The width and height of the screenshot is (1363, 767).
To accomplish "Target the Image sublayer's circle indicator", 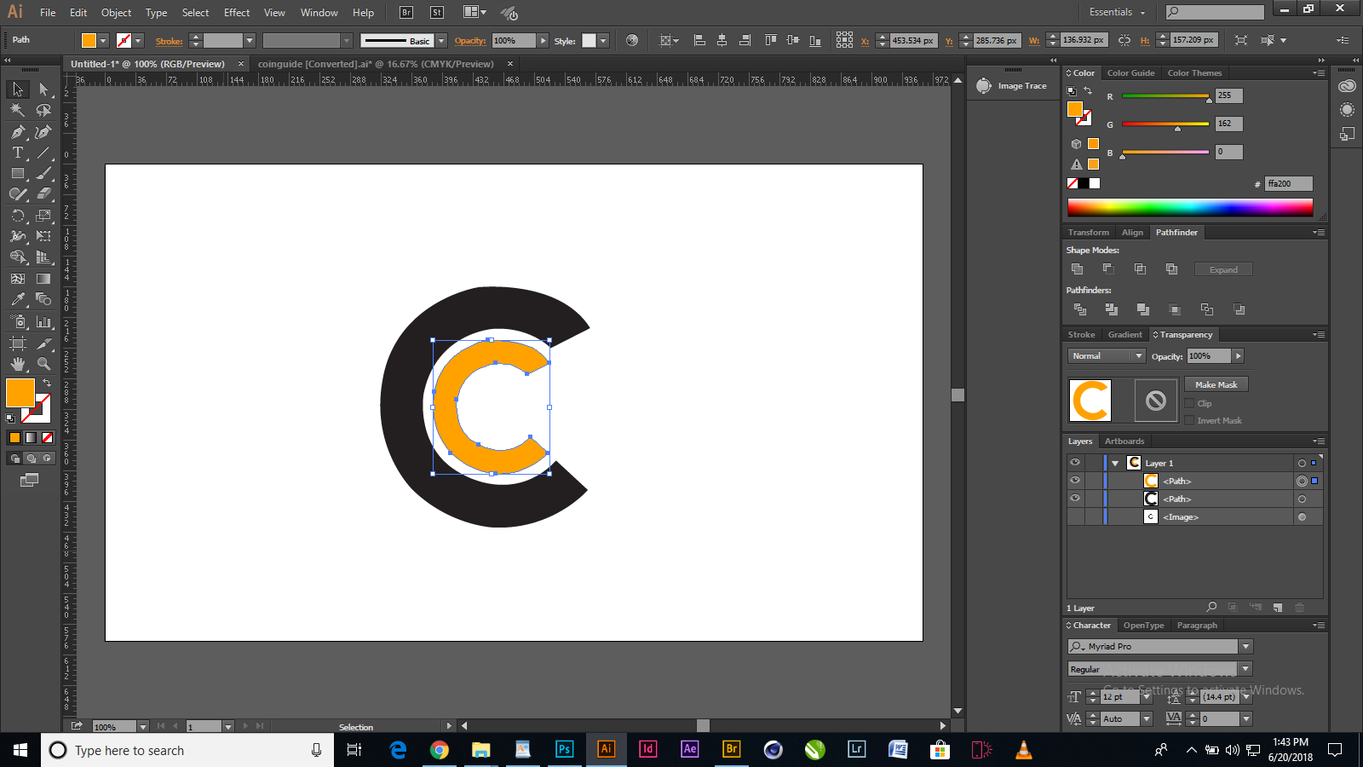I will (1302, 517).
